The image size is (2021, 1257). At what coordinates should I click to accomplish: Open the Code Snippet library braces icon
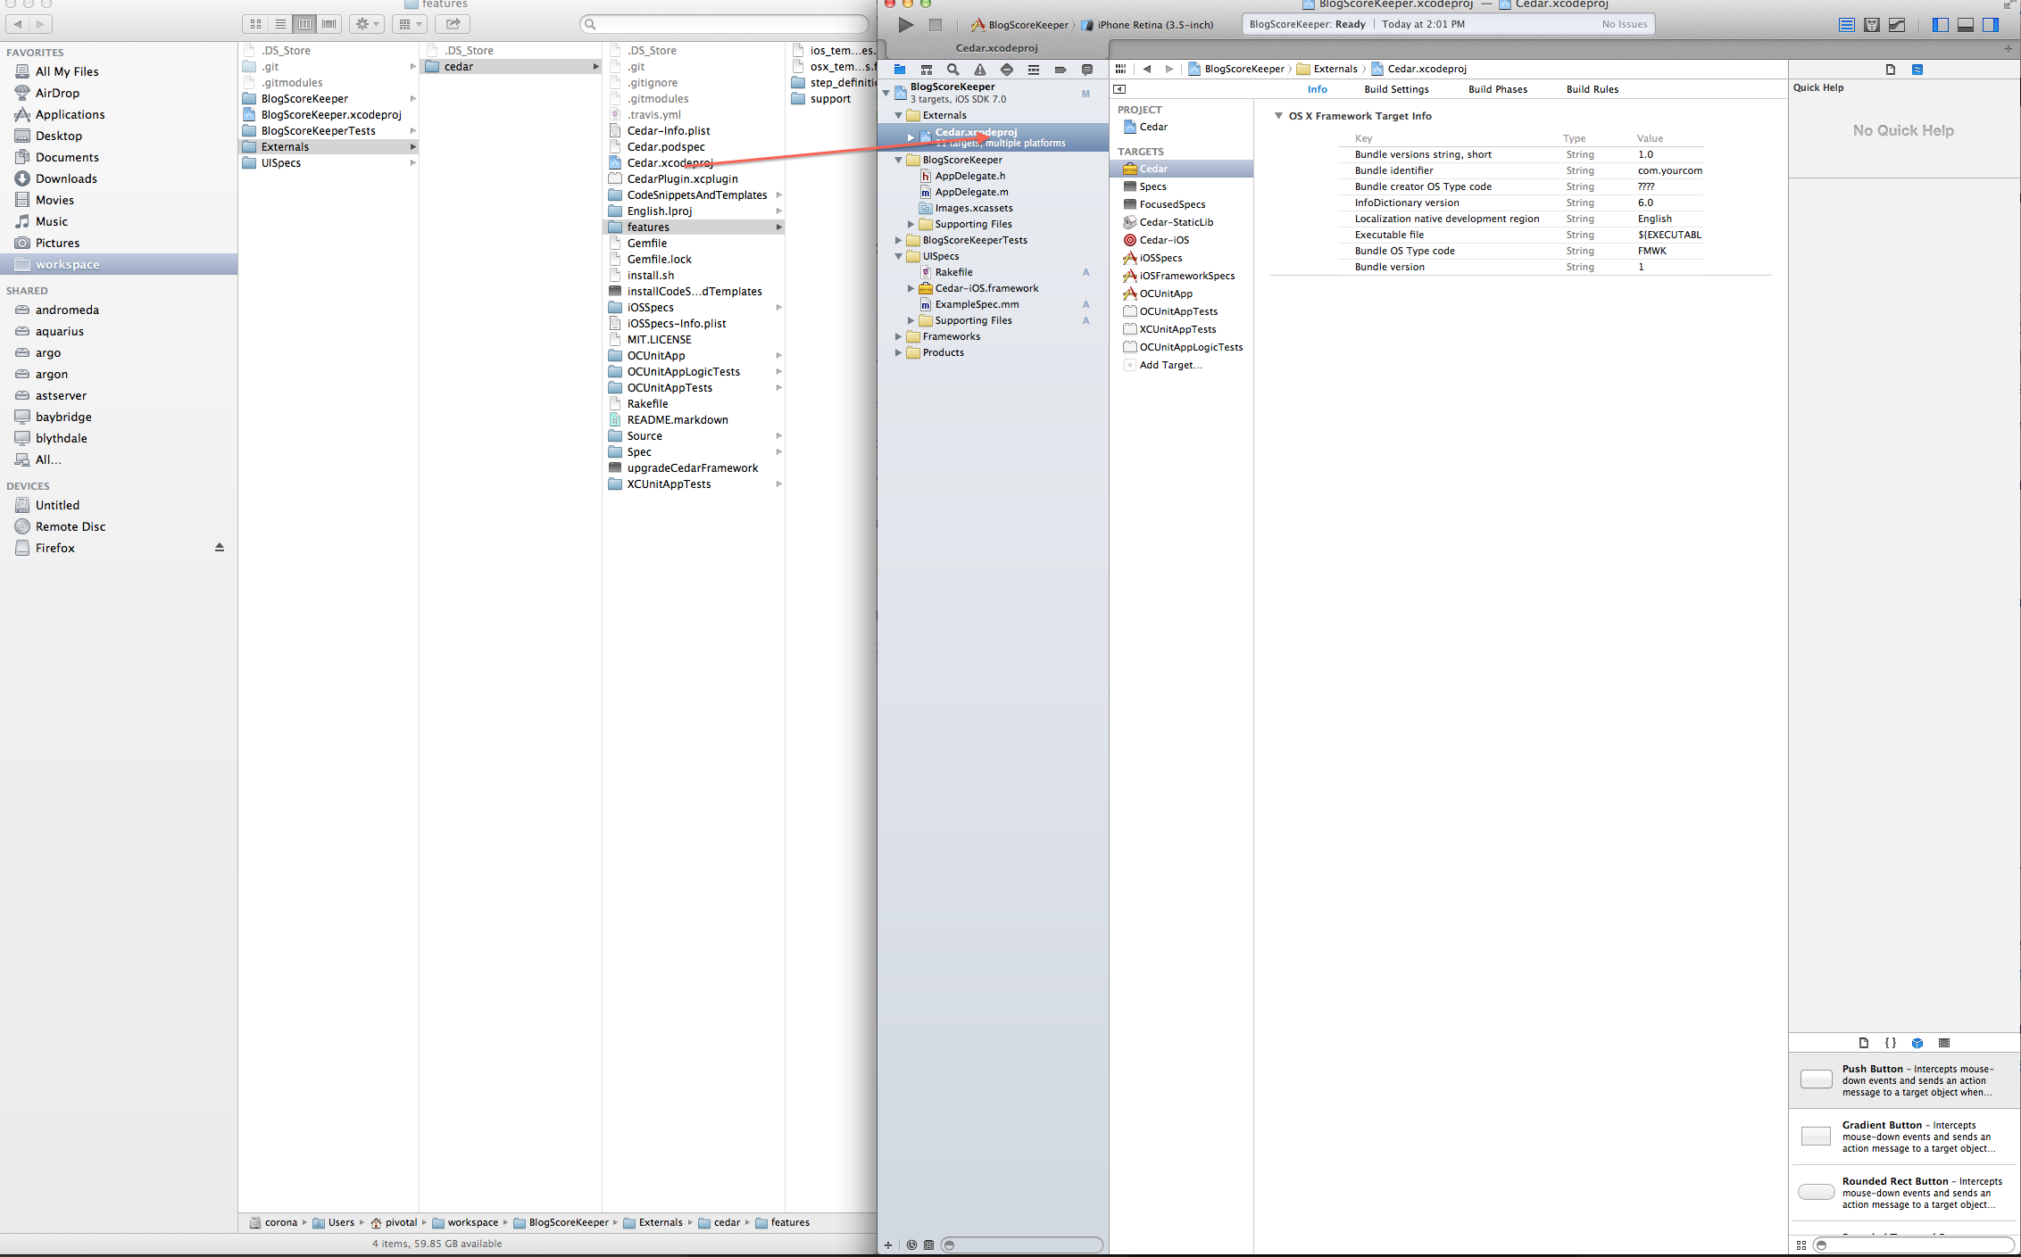[1891, 1043]
